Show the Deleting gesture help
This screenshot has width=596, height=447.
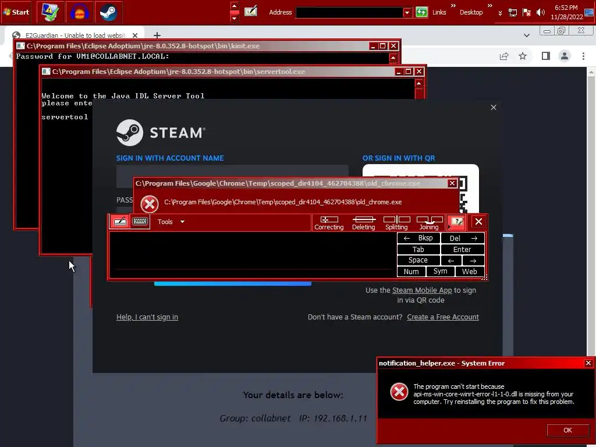[x=364, y=223]
